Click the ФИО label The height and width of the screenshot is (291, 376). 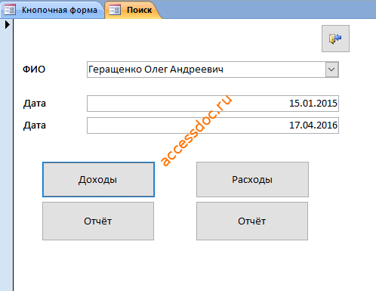(x=34, y=69)
